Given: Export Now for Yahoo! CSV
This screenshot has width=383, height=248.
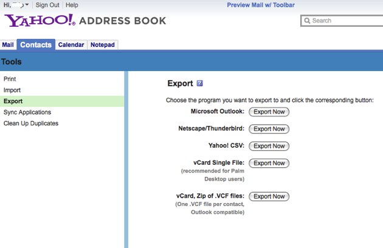Looking at the screenshot, I should tap(269, 146).
